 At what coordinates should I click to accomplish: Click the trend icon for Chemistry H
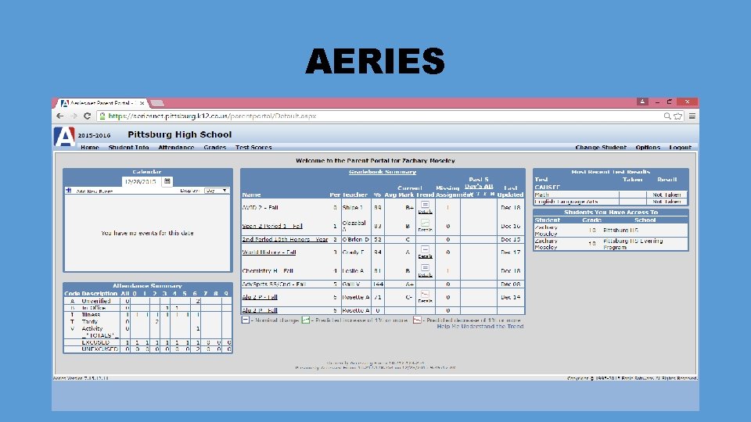pos(425,268)
